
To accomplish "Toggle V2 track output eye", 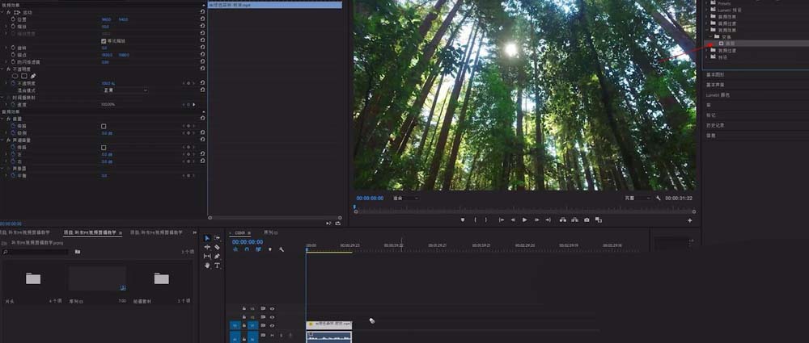I will point(272,317).
